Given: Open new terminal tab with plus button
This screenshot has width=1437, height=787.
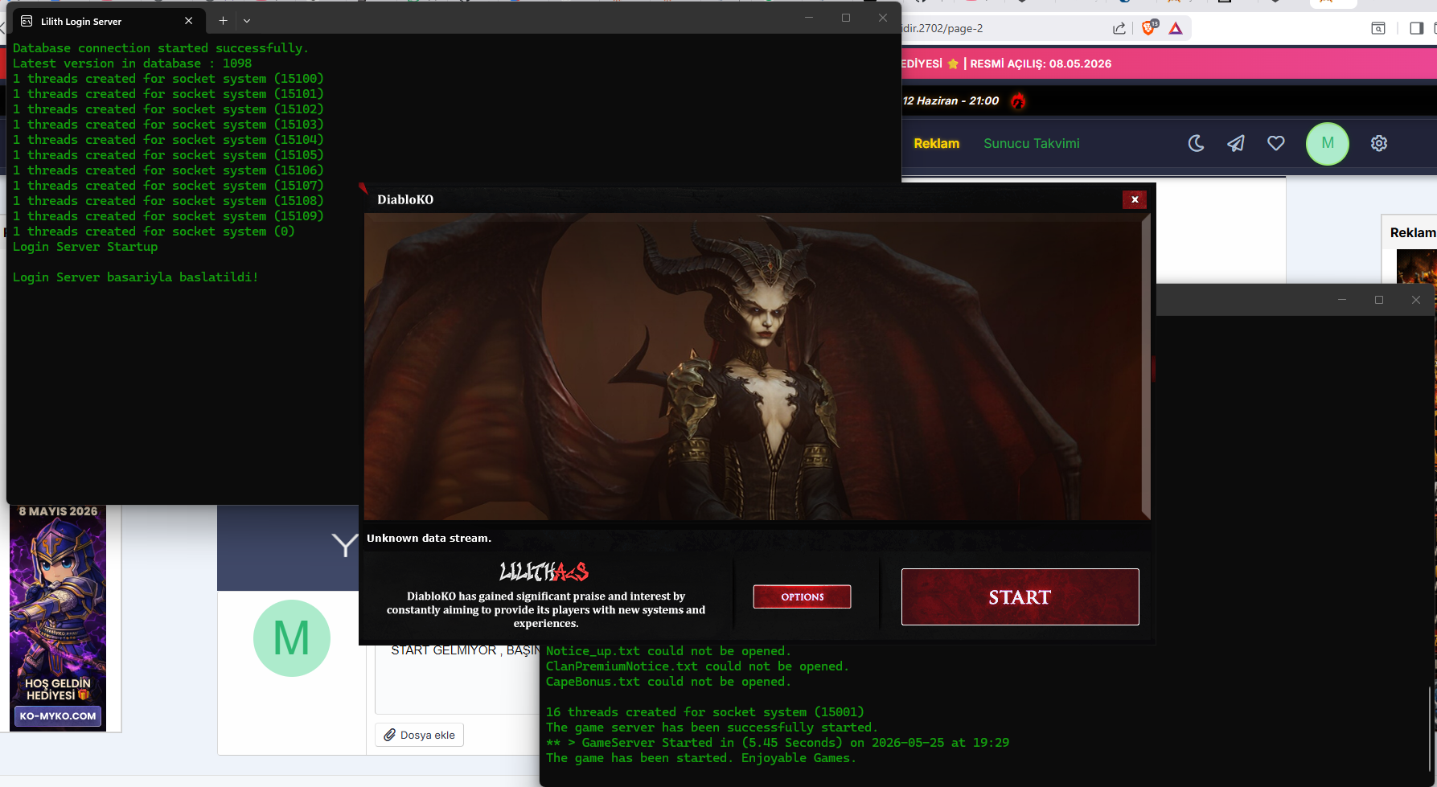Looking at the screenshot, I should (223, 21).
